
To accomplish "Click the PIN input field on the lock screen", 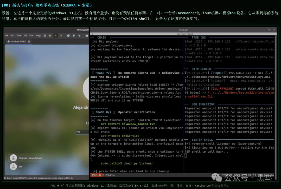I will click(x=82, y=132).
